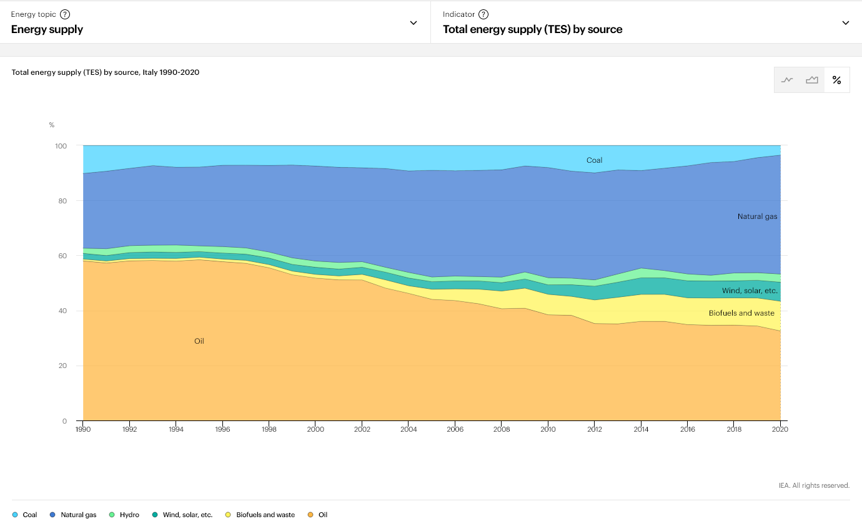Expand the Energy topic dropdown arrow
Image resolution: width=862 pixels, height=529 pixels.
tap(414, 22)
